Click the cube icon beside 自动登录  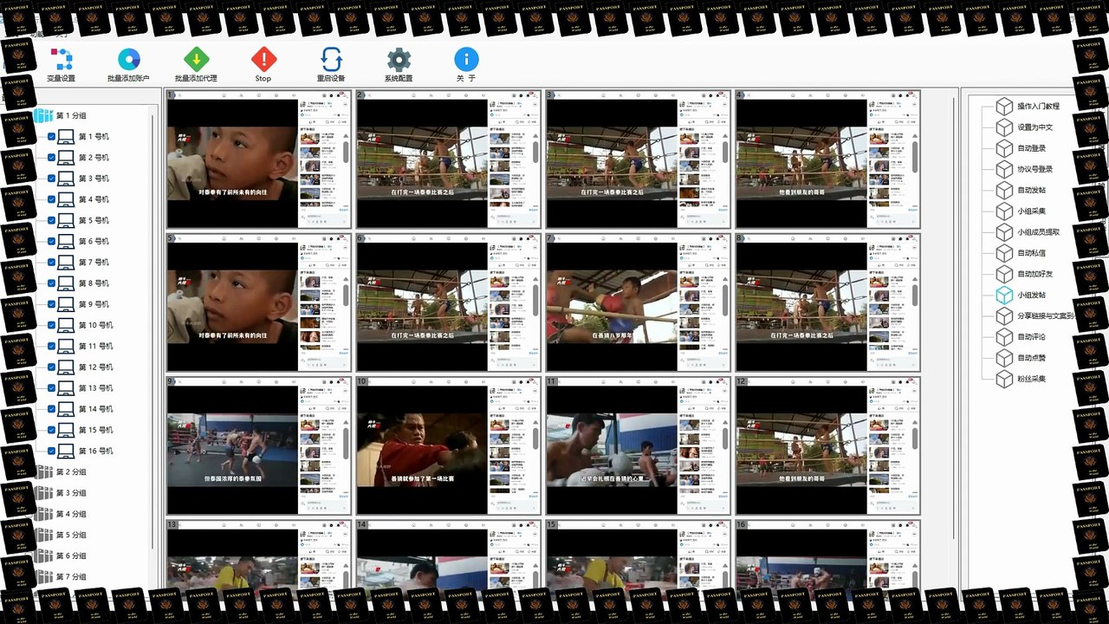click(x=1003, y=148)
